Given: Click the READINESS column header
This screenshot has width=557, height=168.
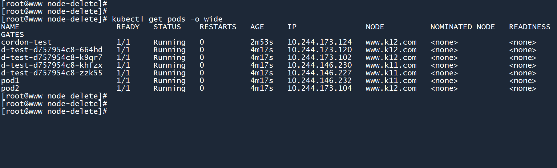Looking at the screenshot, I should click(x=530, y=27).
